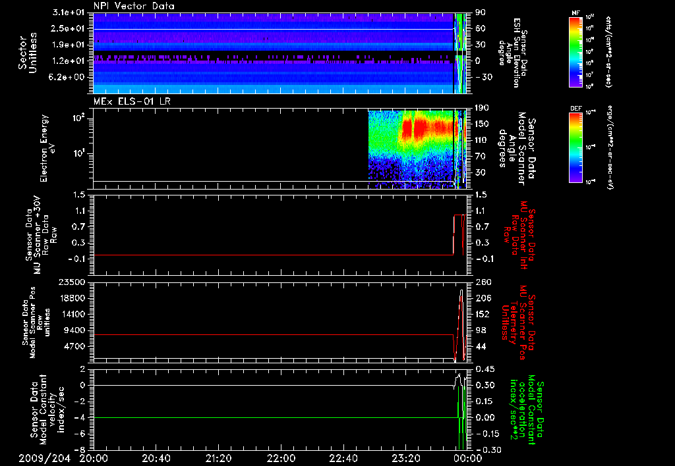This screenshot has height=466, width=675.
Task: Click the 206 telemetry tick label
Action: click(483, 298)
